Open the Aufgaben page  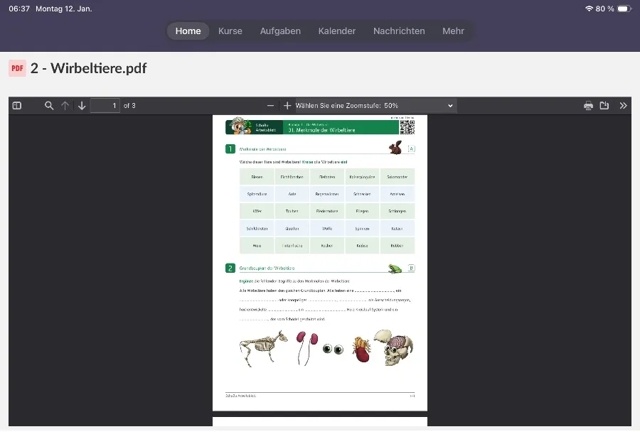pos(280,31)
